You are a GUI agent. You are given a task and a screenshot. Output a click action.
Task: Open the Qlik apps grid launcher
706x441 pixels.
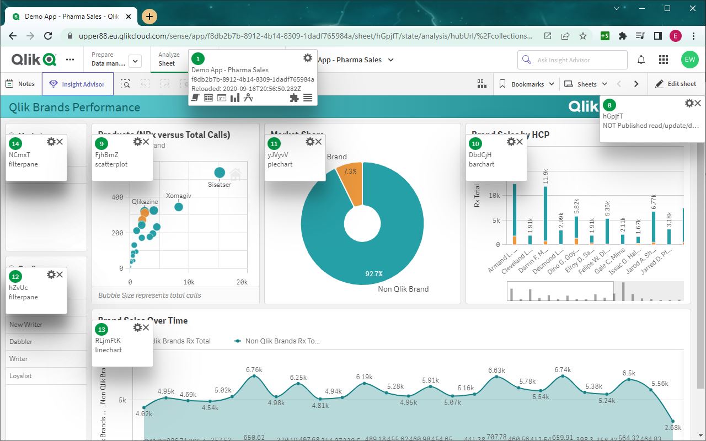point(664,60)
